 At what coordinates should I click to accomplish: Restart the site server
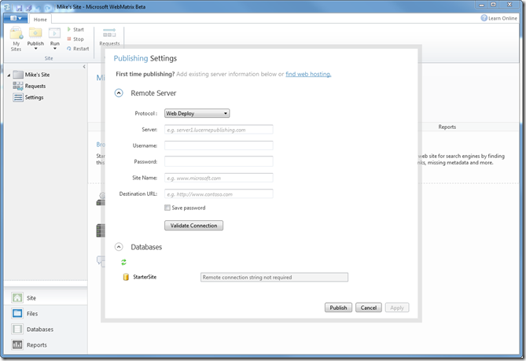coord(78,49)
